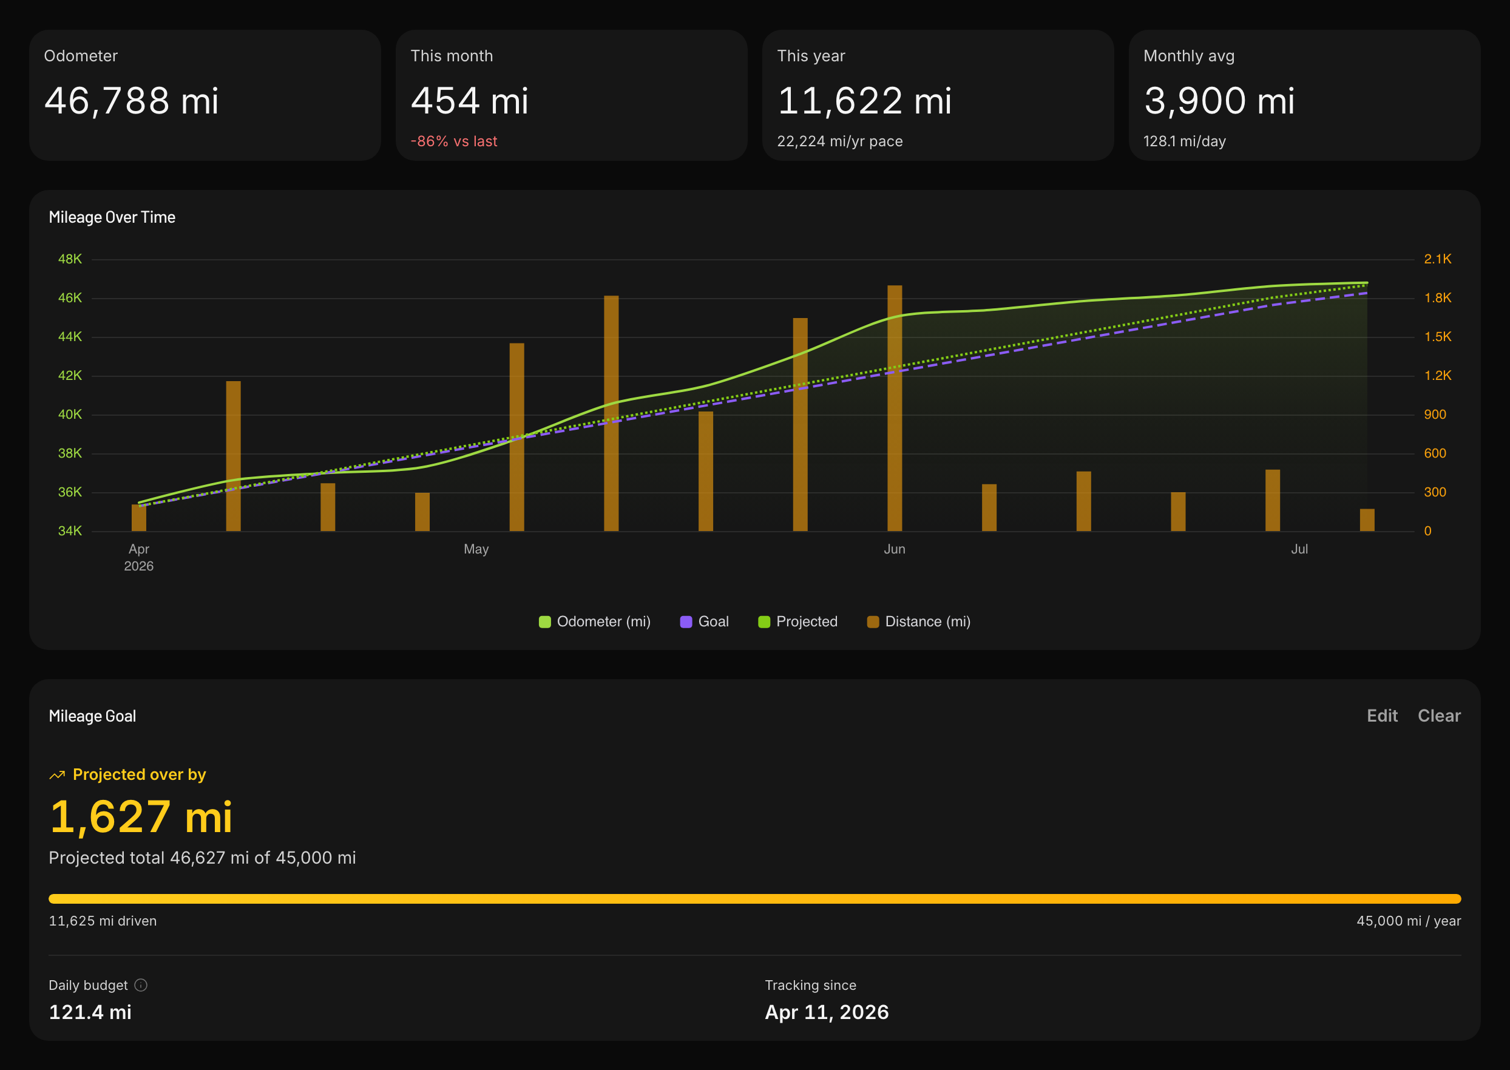
Task: Click the Apr 2026 x-axis label
Action: [x=139, y=557]
